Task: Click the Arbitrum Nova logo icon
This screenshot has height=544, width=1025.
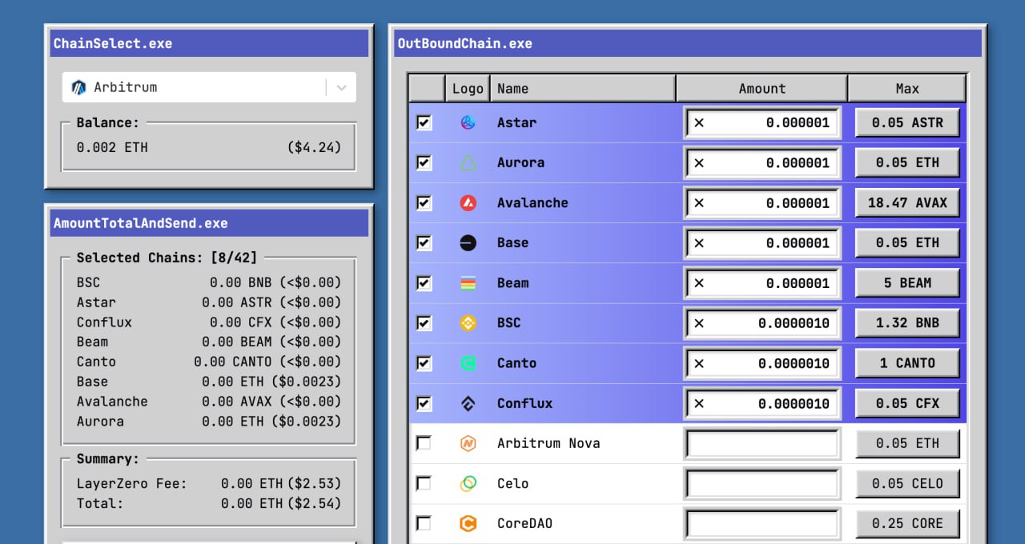Action: 468,443
